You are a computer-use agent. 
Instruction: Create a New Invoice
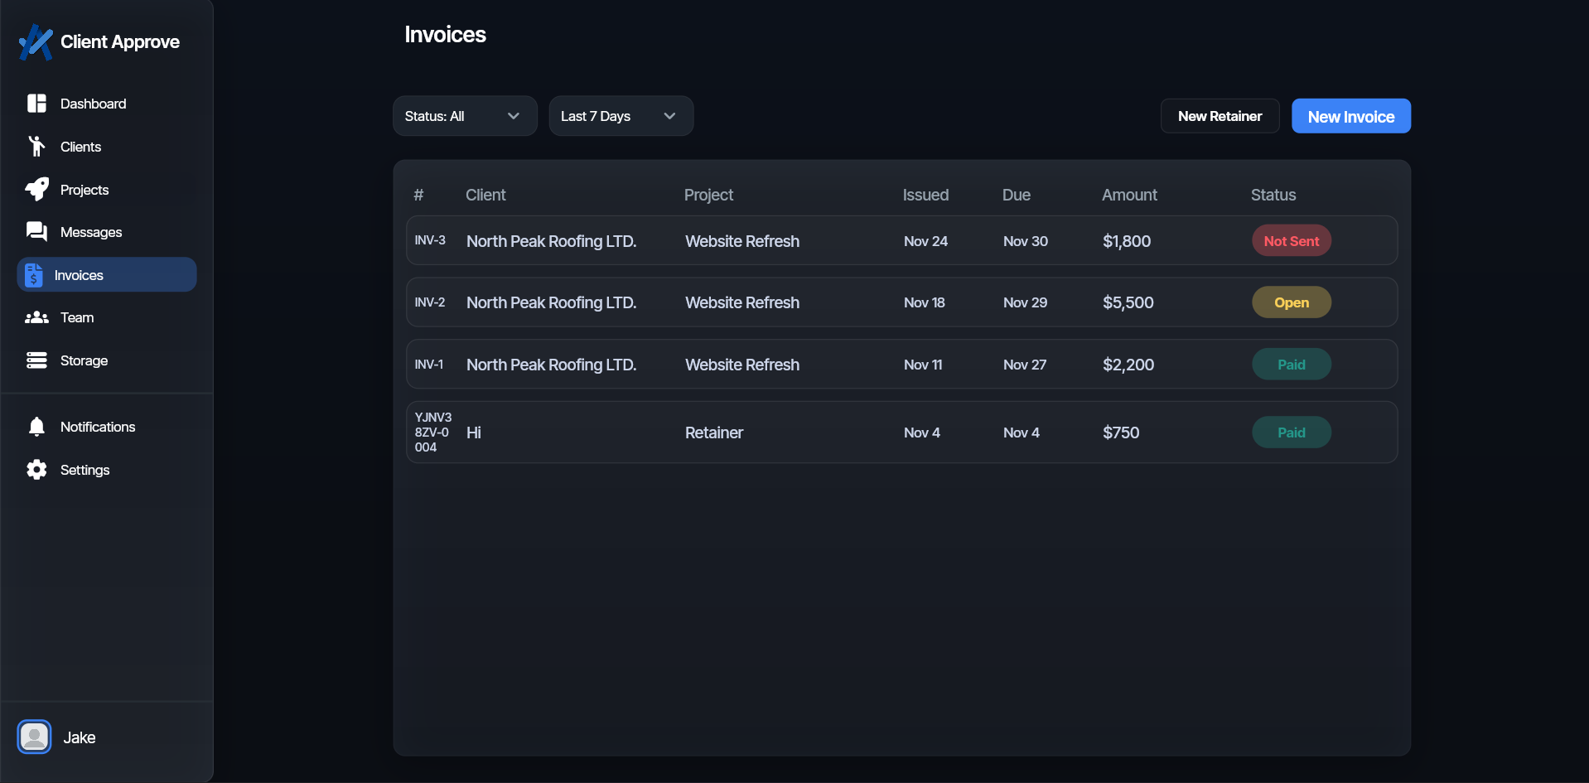tap(1350, 117)
